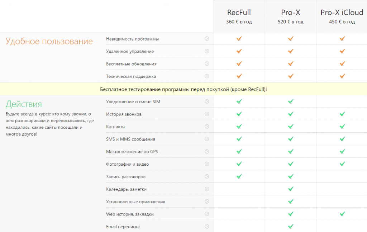Viewport: 367px width, 232px height.
Task: Open the info icon for Бесплатные обновления
Action: (207, 64)
